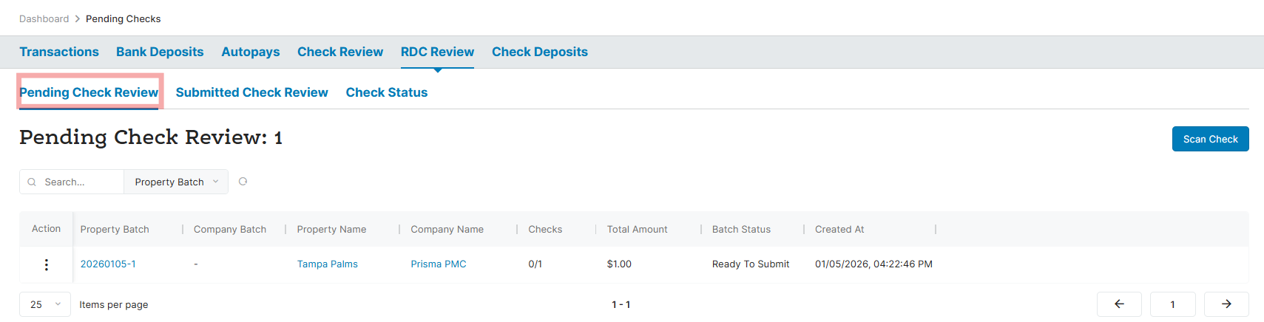Click the search magnifier icon
Image resolution: width=1264 pixels, height=322 pixels.
[32, 182]
